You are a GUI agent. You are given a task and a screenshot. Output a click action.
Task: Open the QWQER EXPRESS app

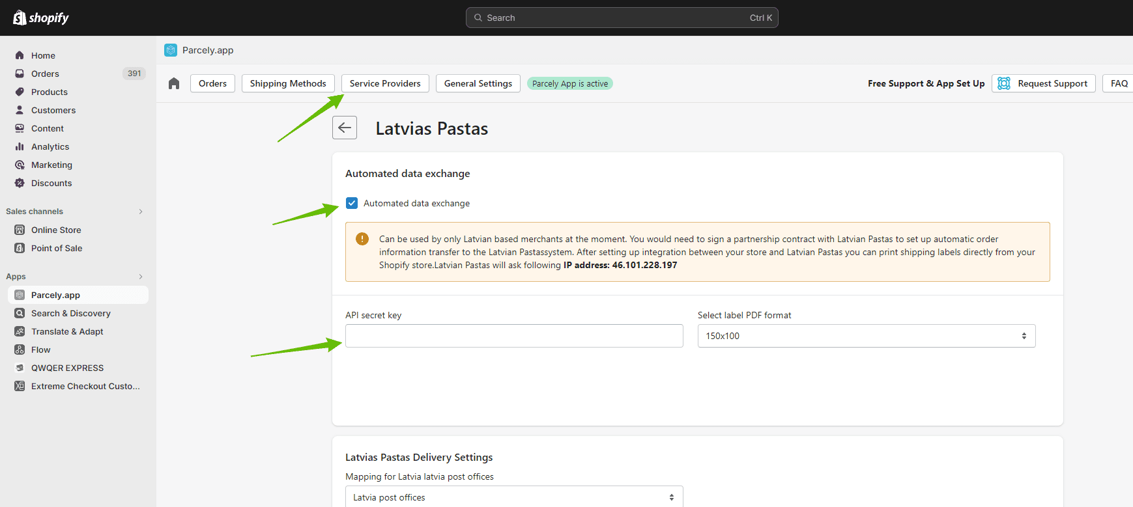pos(67,368)
